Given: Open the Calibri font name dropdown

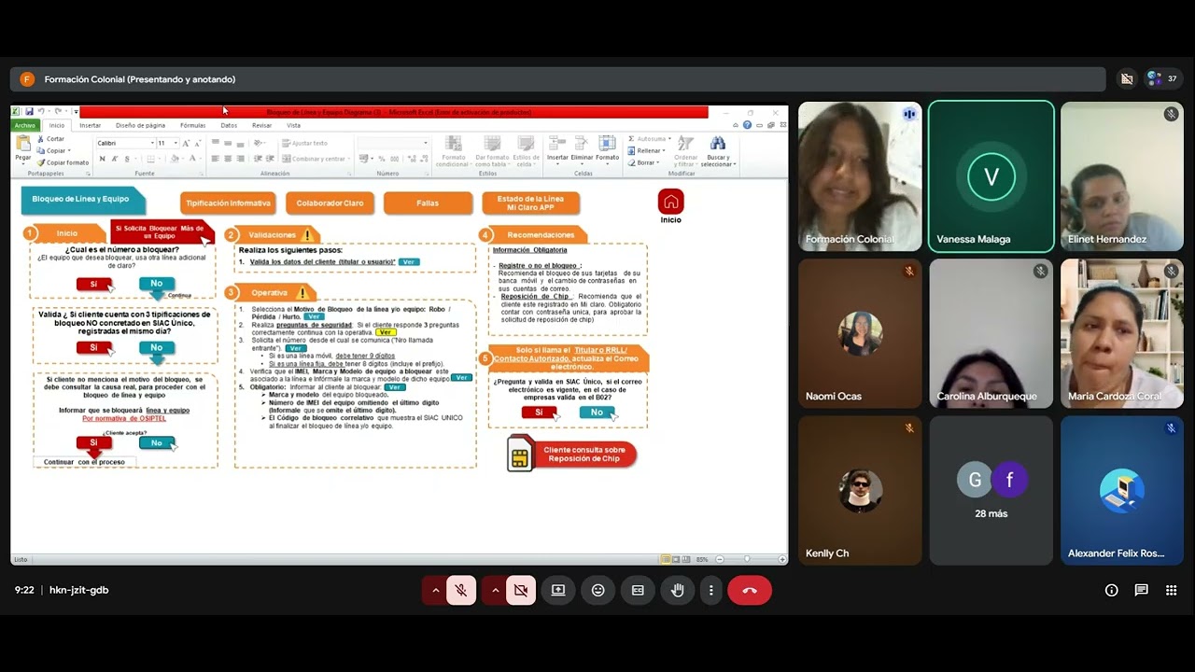Looking at the screenshot, I should (151, 143).
